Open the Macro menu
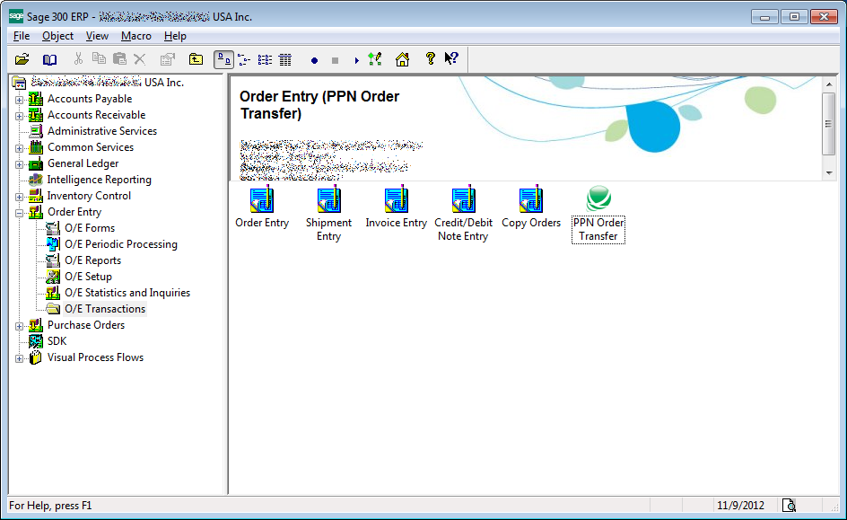 [136, 36]
